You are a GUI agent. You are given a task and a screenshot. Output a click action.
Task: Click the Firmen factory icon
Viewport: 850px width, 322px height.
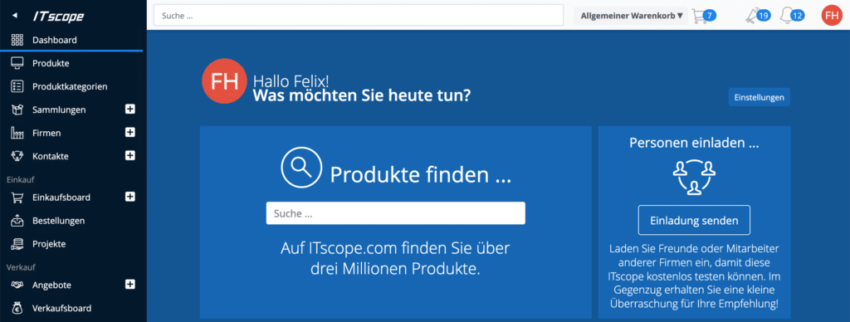[17, 133]
